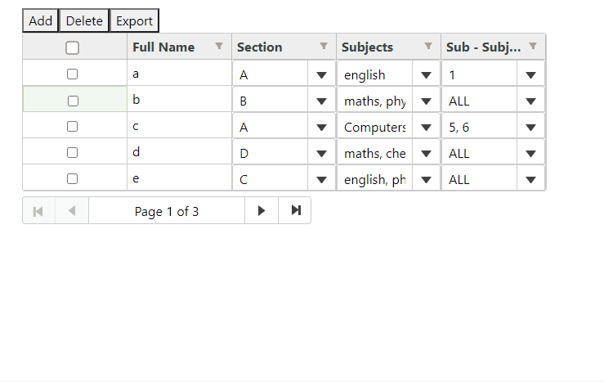Check the checkbox for row a
Image resolution: width=604 pixels, height=382 pixels.
tap(73, 74)
